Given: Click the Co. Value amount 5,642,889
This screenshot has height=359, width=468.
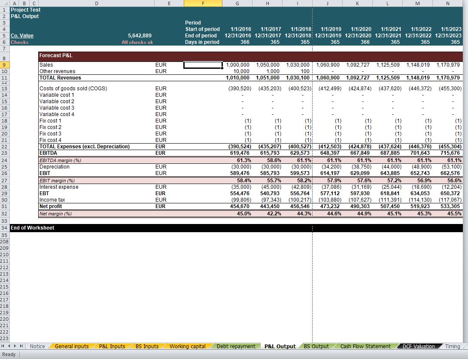Looking at the screenshot, I should coord(140,36).
